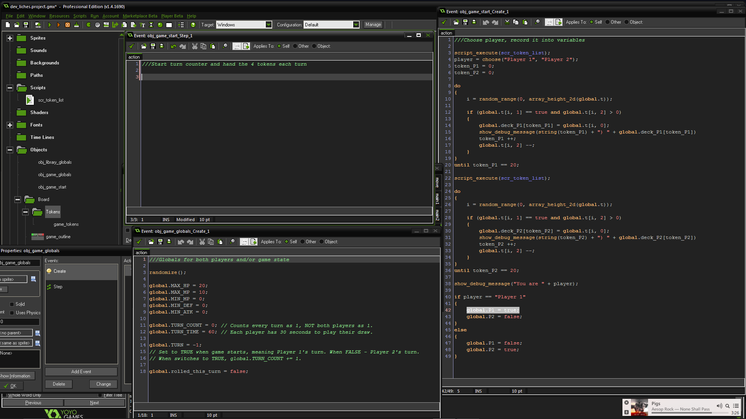
Task: Enable the Solid checkbox
Action: click(12, 304)
